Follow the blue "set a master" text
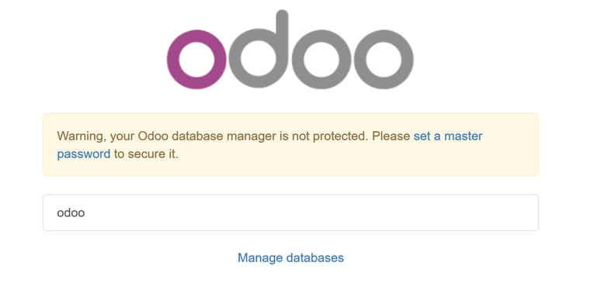Viewport: 590px width, 297px height. (448, 136)
